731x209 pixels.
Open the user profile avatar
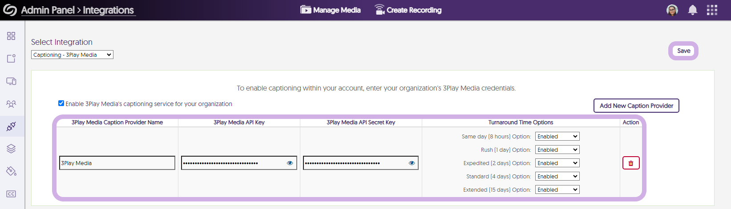[672, 10]
